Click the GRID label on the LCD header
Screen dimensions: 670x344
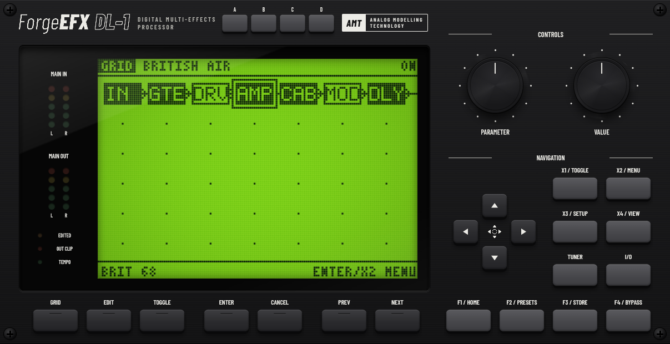[117, 66]
